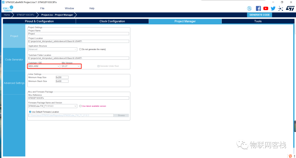Click the MX app icon in title bar
296x158 pixels.
coord(3,2)
